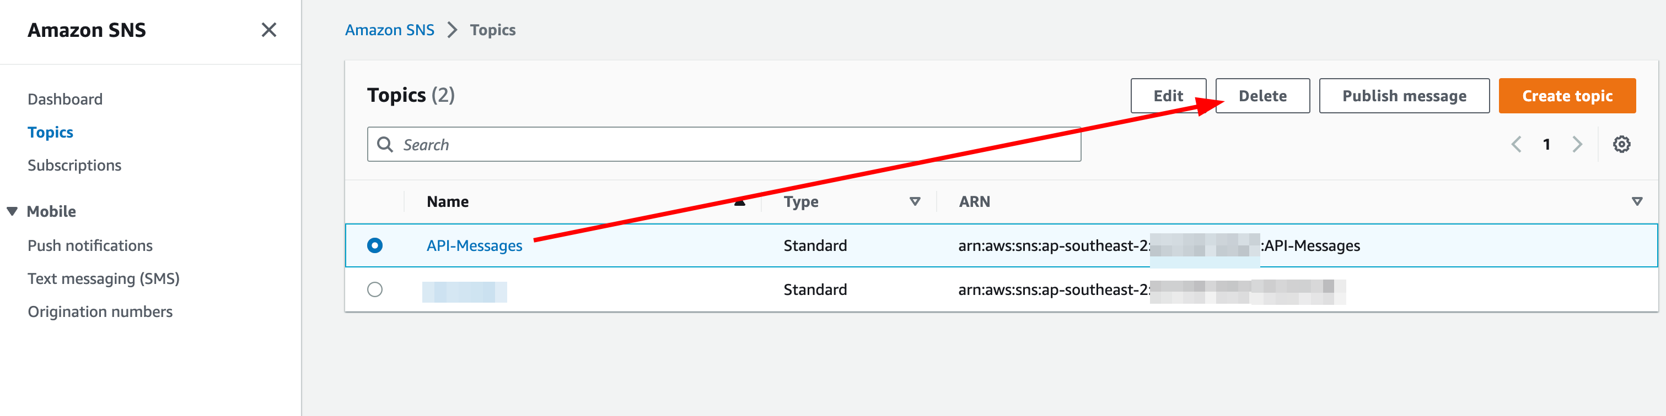Click page number 1 in pagination

pyautogui.click(x=1547, y=144)
